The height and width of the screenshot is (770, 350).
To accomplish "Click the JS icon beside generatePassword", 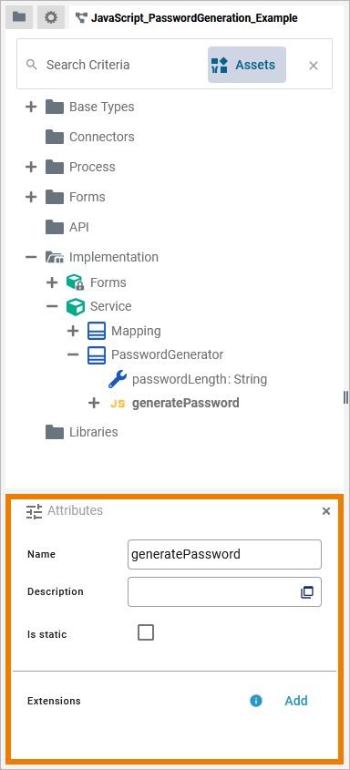I will (x=118, y=404).
